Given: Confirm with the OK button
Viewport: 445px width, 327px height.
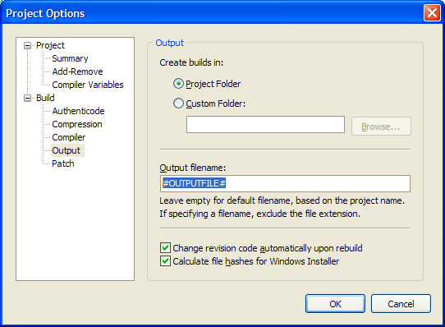Looking at the screenshot, I should click(x=335, y=304).
